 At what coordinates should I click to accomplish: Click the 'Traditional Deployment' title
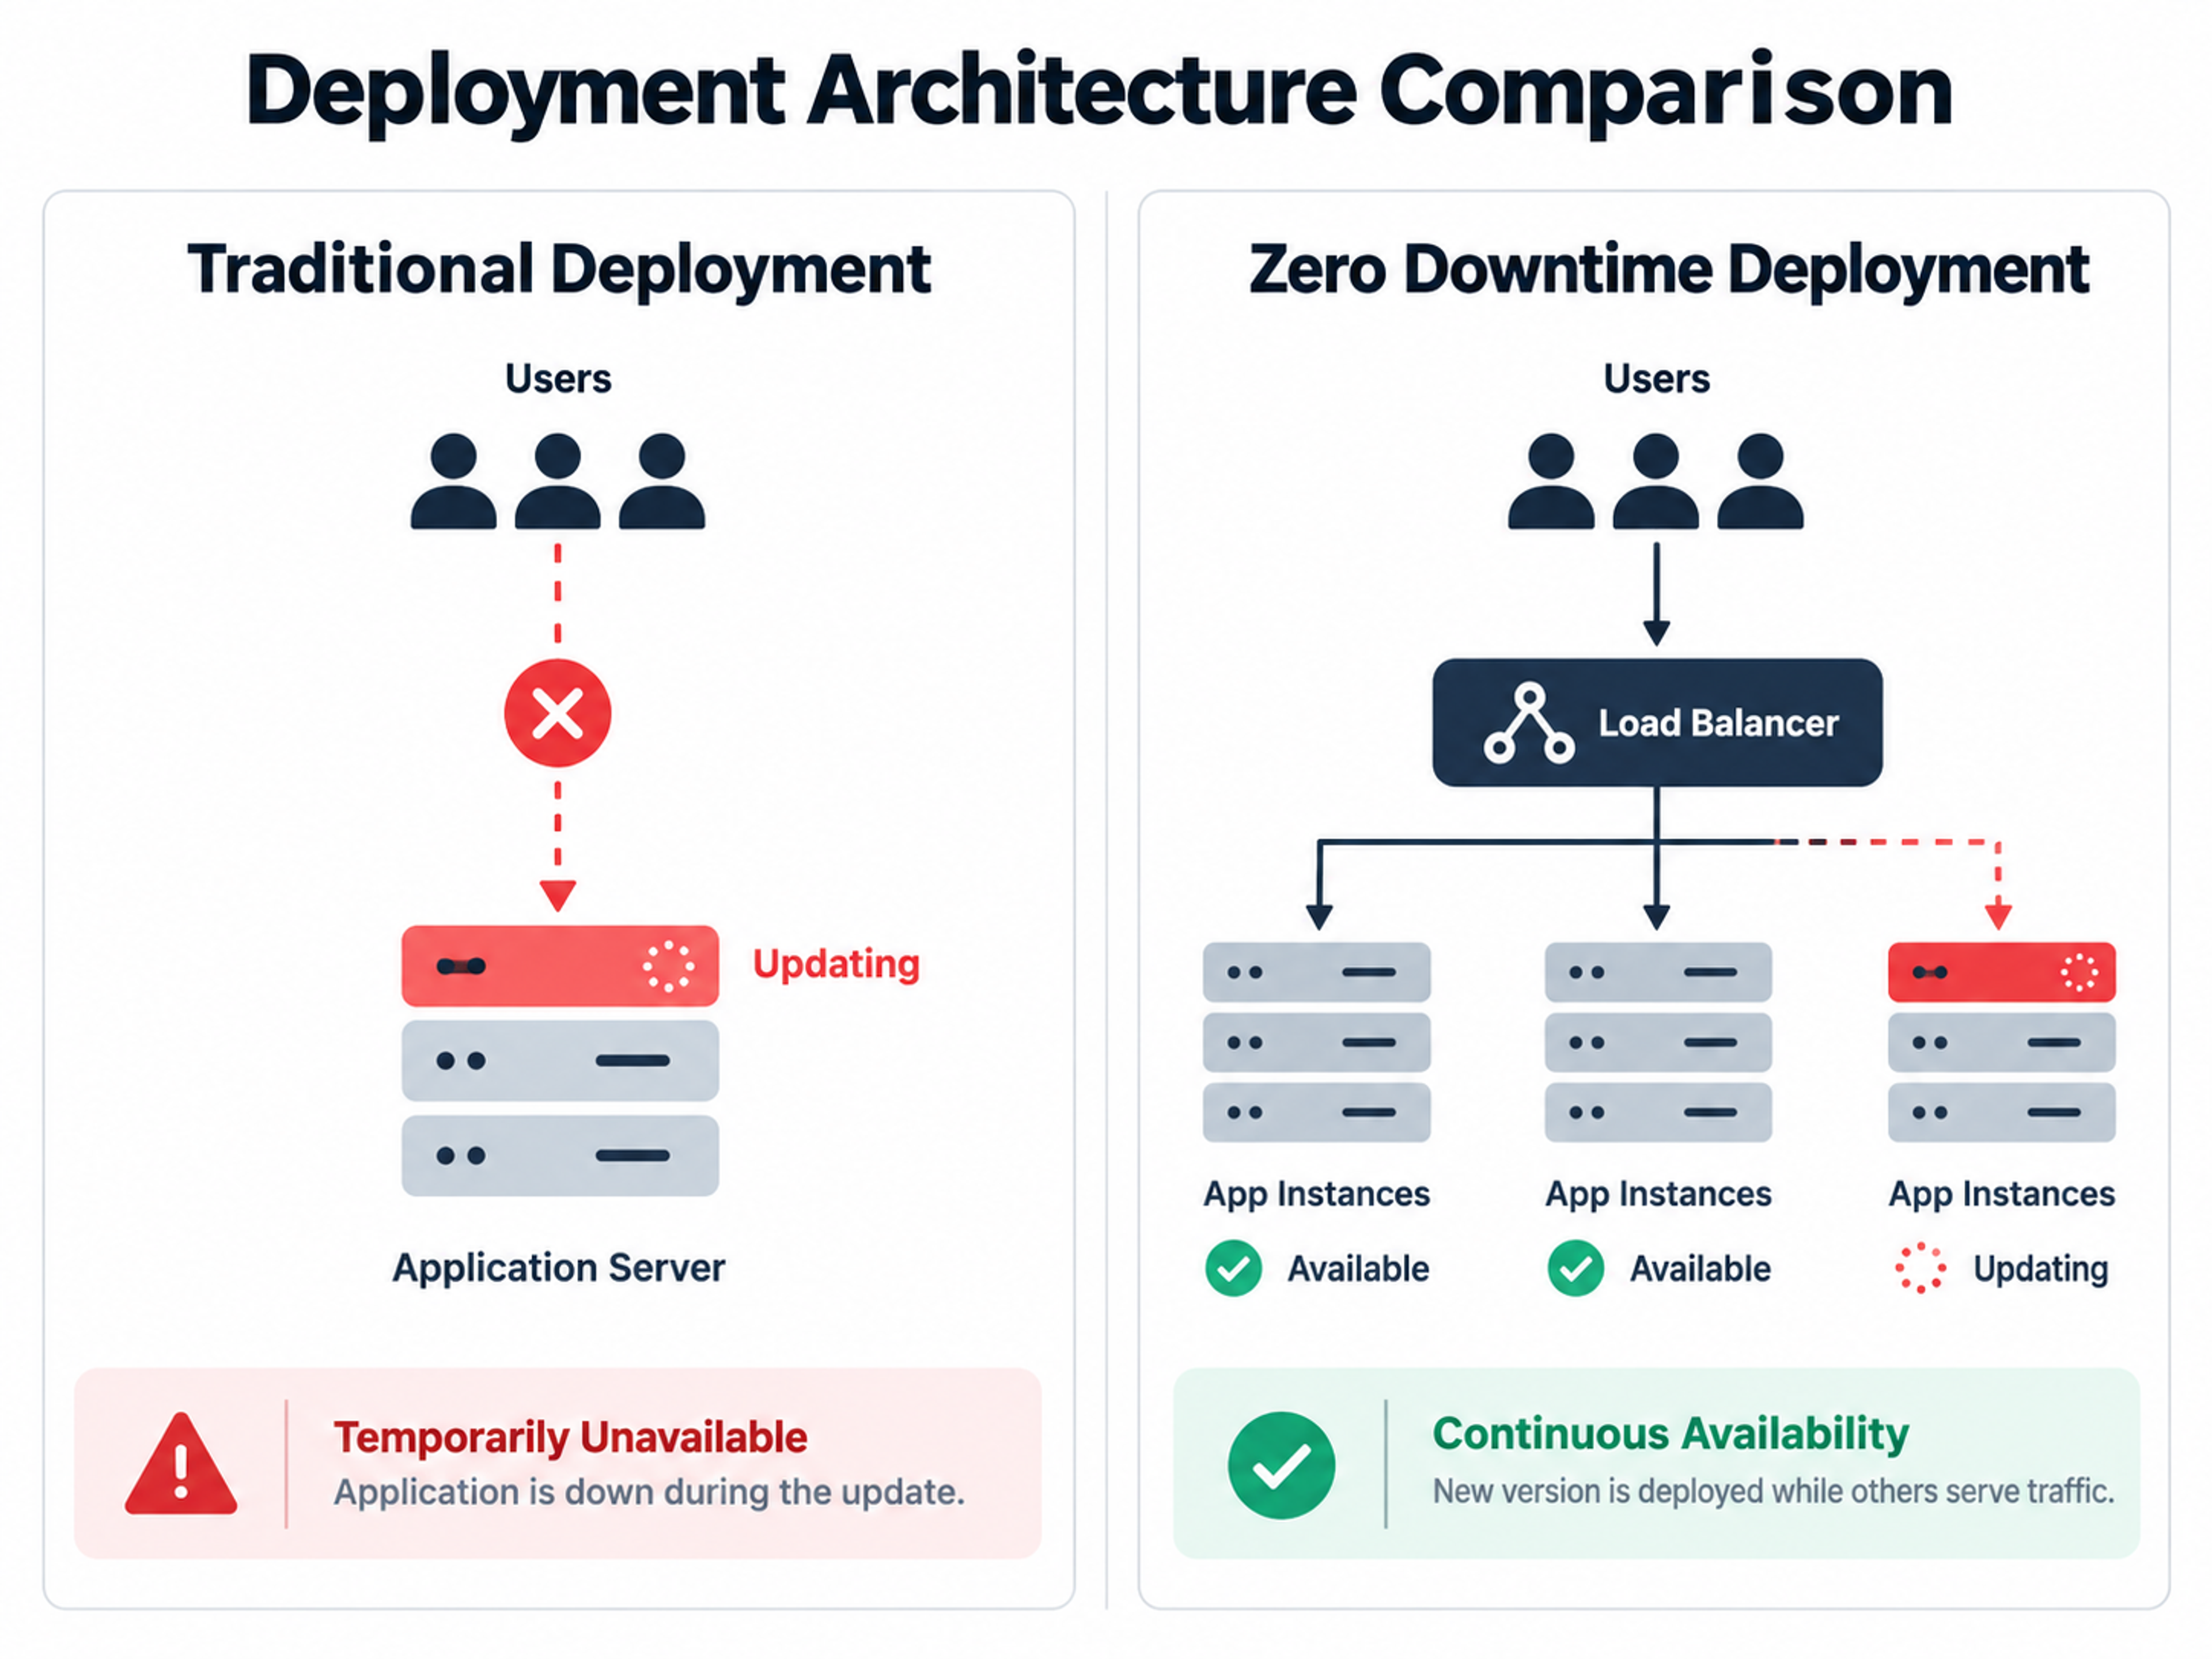559,270
